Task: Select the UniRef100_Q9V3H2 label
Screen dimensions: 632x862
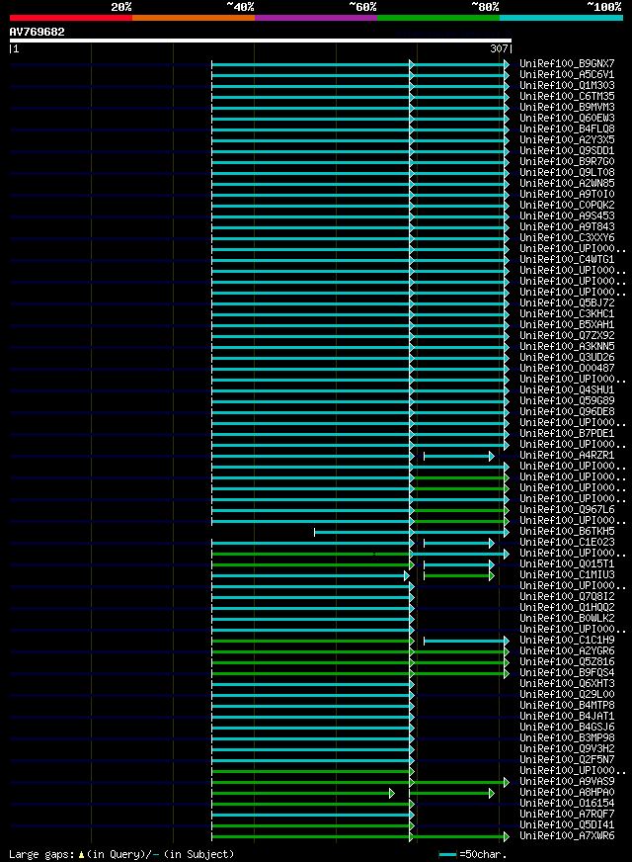Action: [567, 748]
